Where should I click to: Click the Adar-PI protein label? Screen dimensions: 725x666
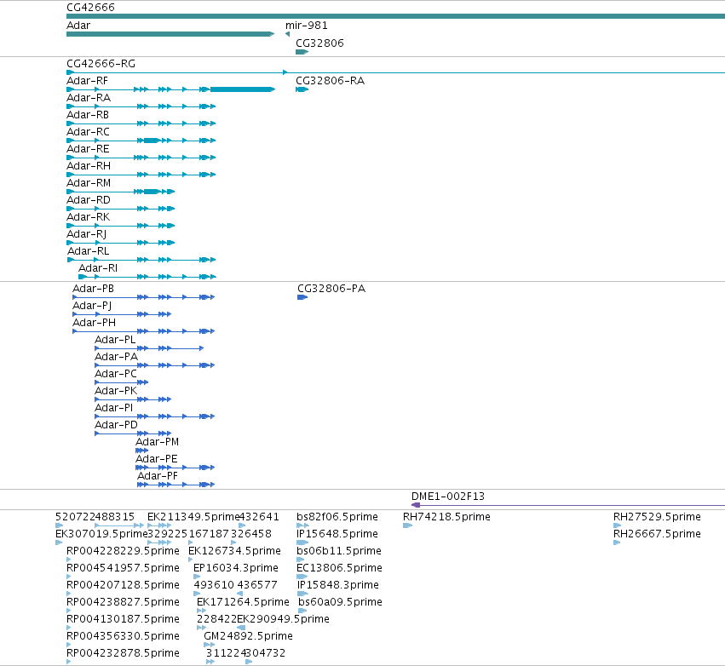pos(114,408)
